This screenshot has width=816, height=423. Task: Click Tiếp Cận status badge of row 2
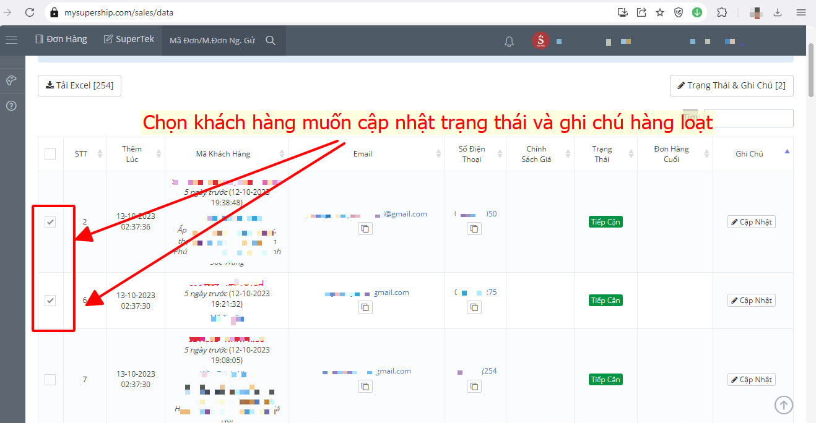coord(605,222)
